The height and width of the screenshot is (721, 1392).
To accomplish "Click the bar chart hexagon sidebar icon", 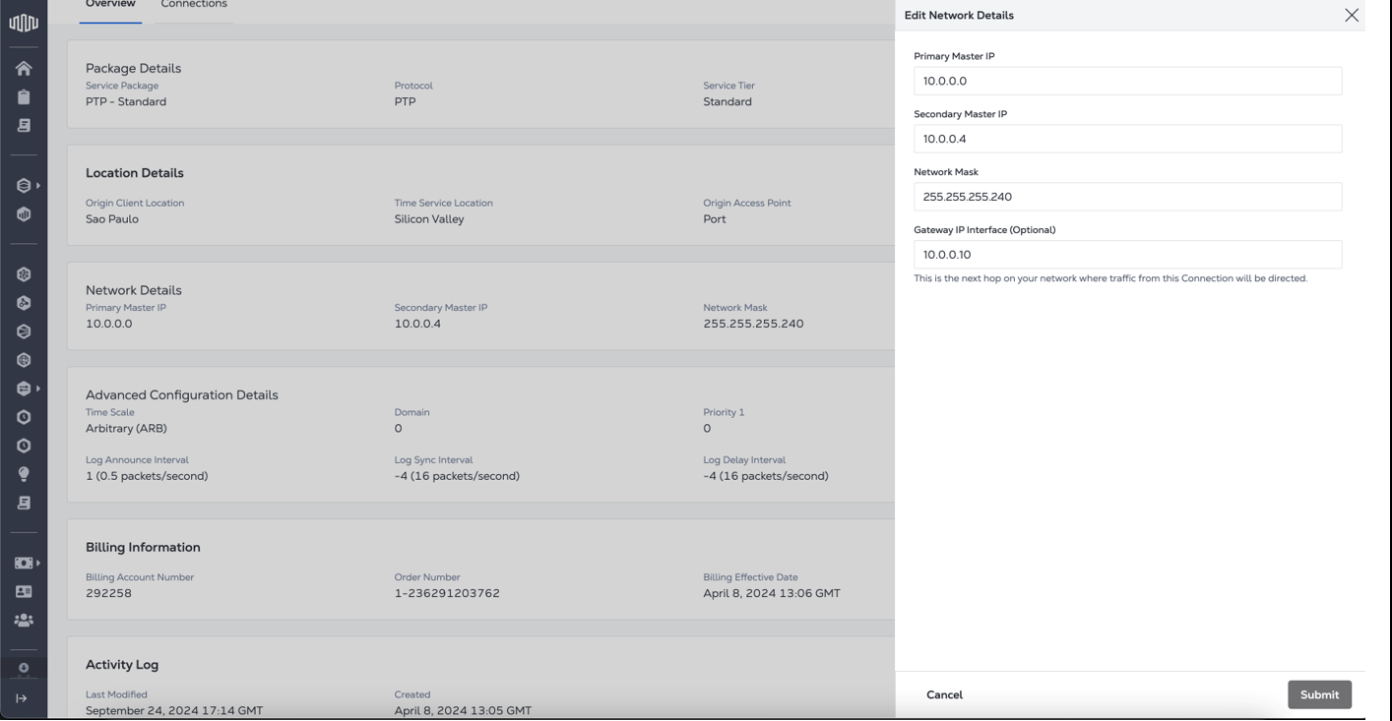I will (x=24, y=213).
